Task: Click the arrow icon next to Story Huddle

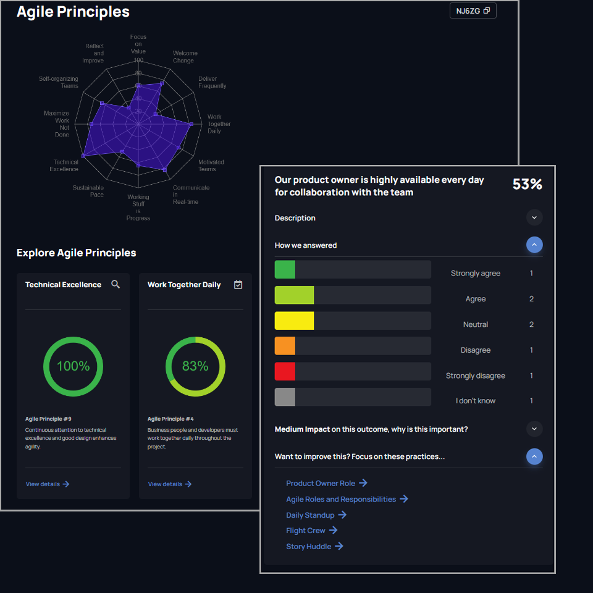Action: click(x=339, y=547)
